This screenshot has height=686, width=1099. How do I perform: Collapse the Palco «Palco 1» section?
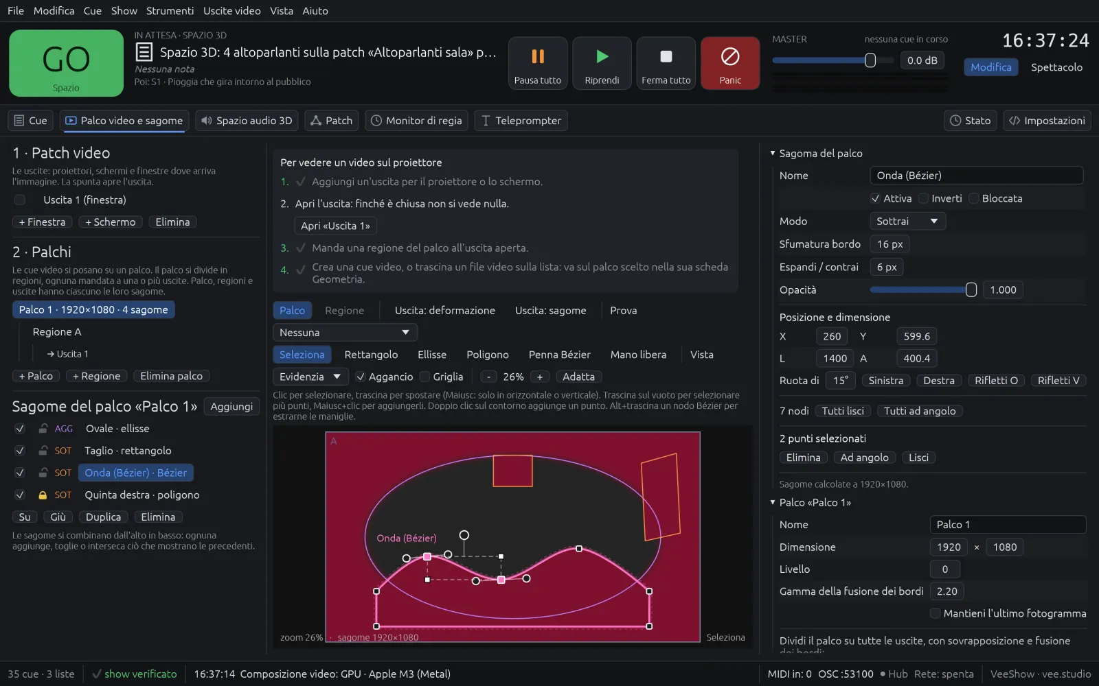coord(773,502)
